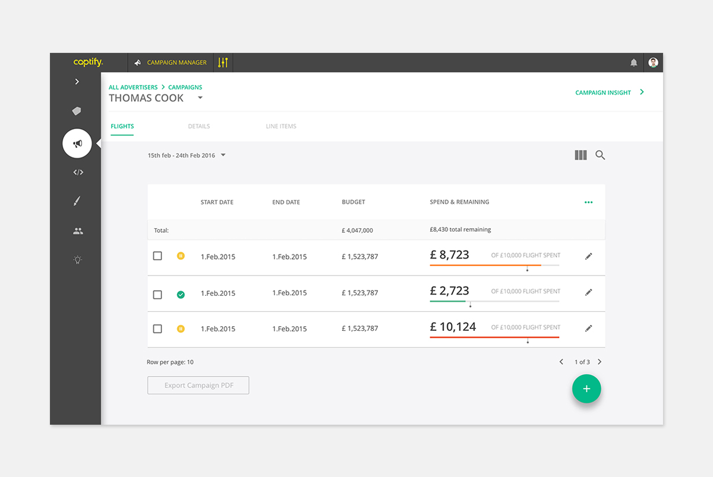Click the red spend bar for £ 10,124
This screenshot has width=713, height=477.
click(494, 337)
